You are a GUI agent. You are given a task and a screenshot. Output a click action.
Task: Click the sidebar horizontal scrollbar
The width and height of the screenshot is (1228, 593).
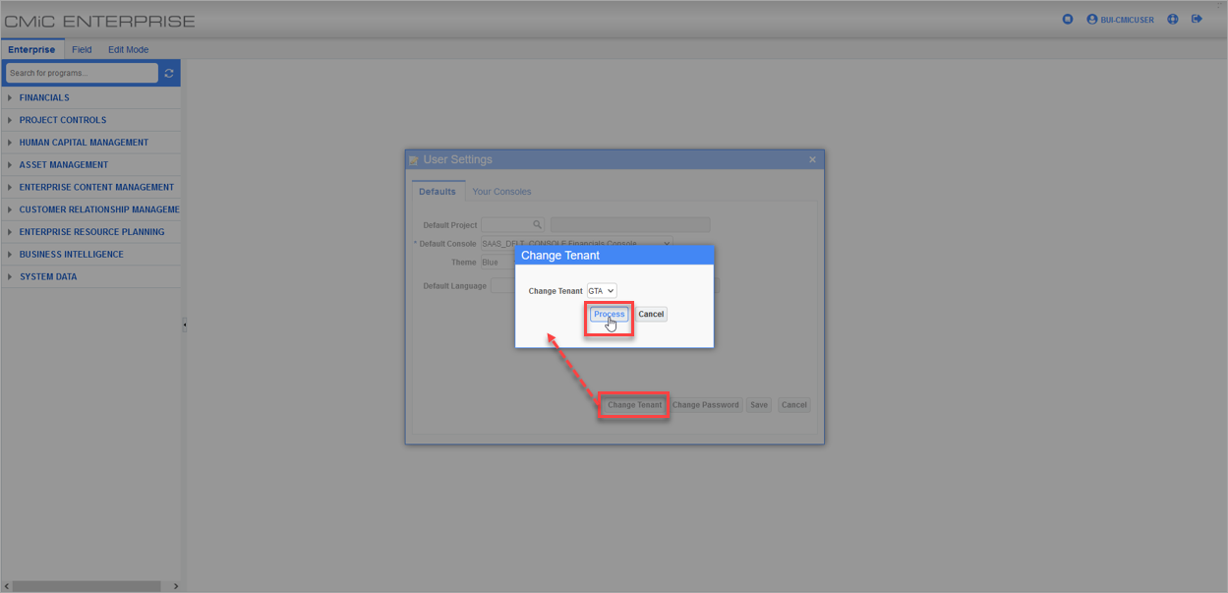[87, 586]
